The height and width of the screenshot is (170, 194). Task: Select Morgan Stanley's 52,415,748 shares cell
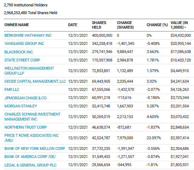tap(101, 106)
